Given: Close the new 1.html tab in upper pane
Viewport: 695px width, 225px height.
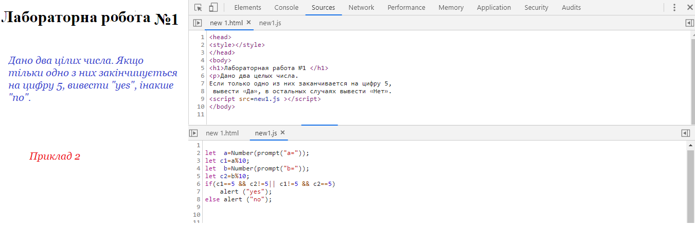Looking at the screenshot, I should [x=249, y=23].
